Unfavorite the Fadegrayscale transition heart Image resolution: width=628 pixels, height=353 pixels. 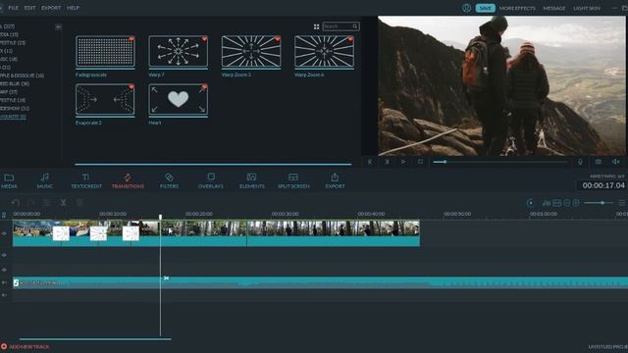(131, 39)
